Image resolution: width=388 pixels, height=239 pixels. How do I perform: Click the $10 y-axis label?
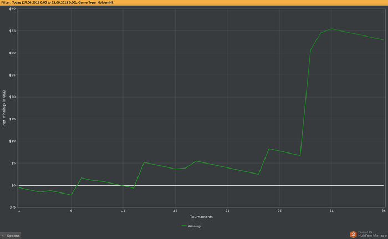click(12, 141)
